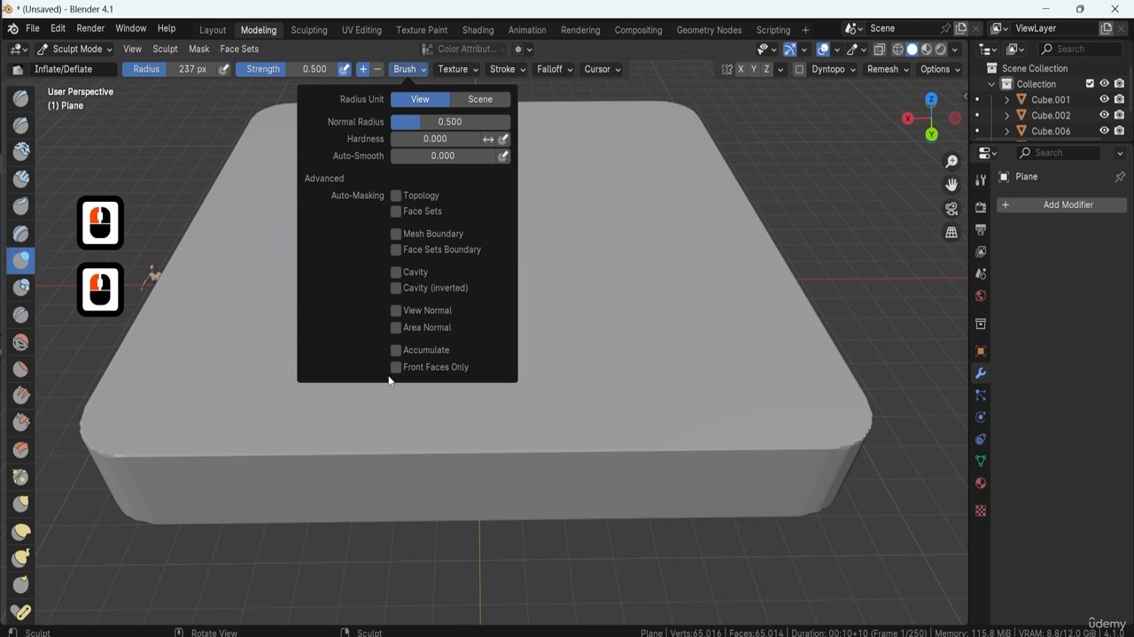Open the Modifiers wrench properties tab
Viewport: 1134px width, 637px height.
coord(981,373)
